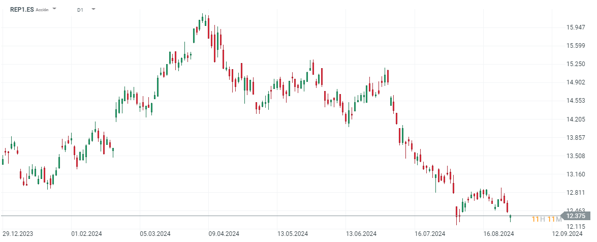Click the D1 timeframe label

(80, 10)
